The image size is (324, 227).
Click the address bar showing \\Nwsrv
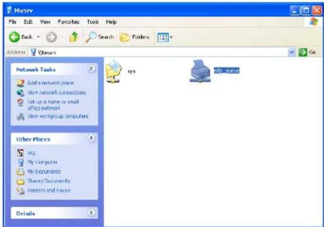(158, 53)
